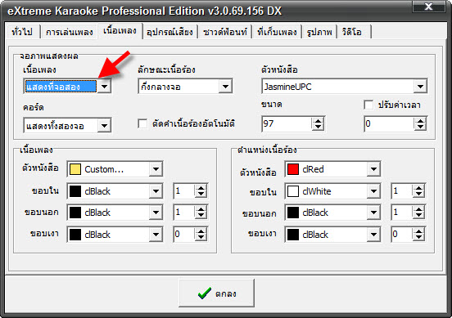
Task: Open the ซาวด์ฟ้อนท์ tab
Action: pyautogui.click(x=225, y=32)
